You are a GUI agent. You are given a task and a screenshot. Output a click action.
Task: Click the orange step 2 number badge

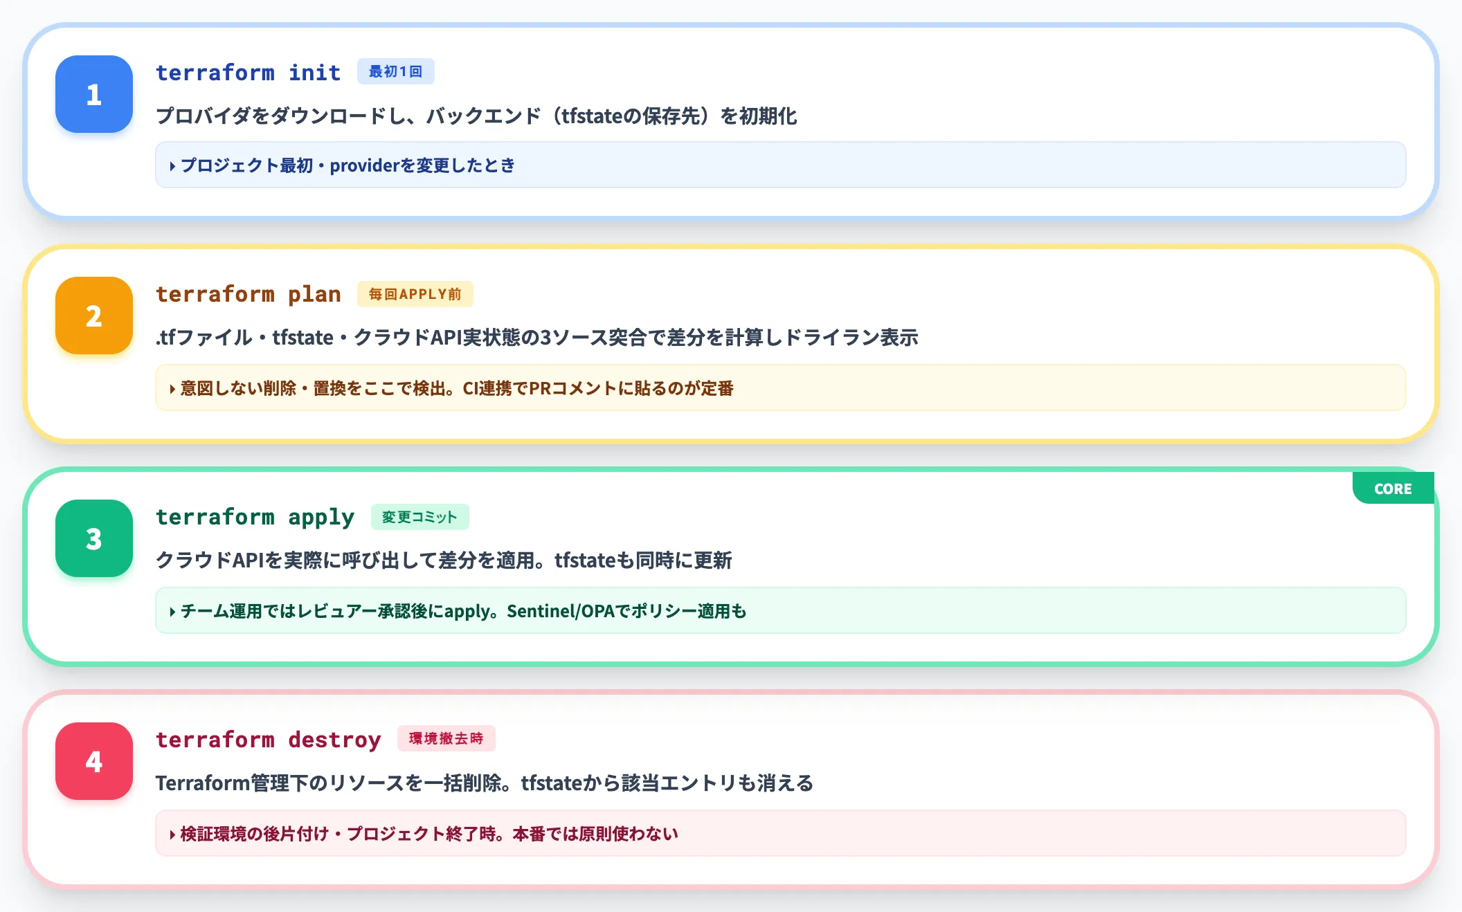point(94,316)
